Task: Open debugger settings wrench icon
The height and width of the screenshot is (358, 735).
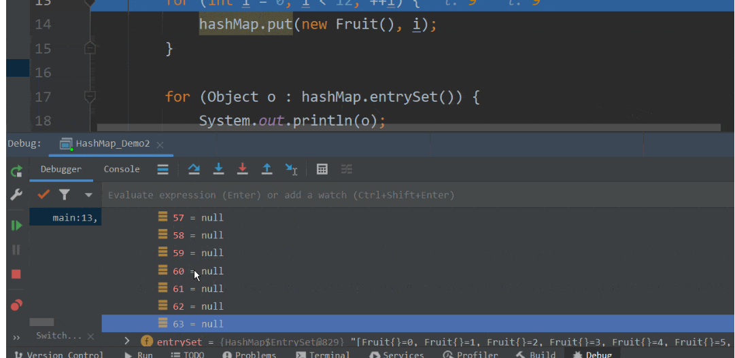Action: pos(16,194)
